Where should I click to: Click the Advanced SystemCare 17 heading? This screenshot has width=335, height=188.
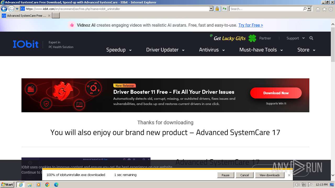[217, 162]
